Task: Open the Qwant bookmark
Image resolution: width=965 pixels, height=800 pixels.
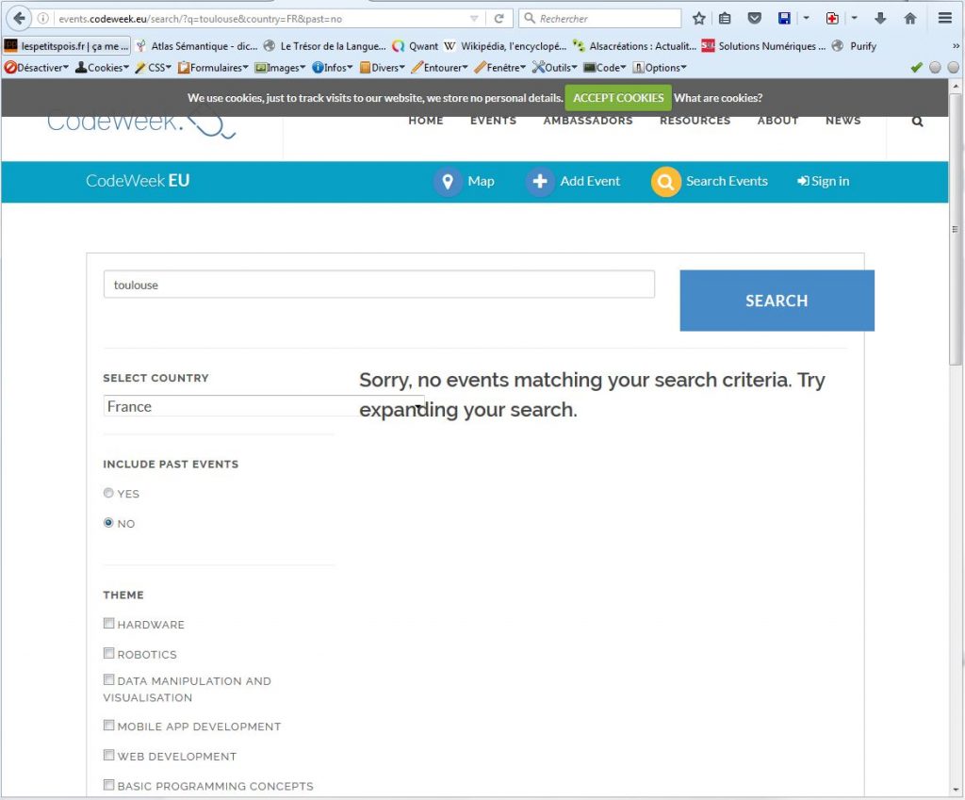Action: [416, 46]
